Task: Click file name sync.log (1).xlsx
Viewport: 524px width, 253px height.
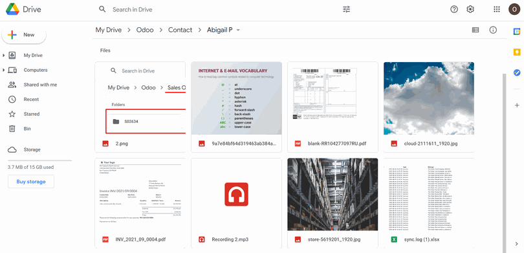Action: pyautogui.click(x=422, y=239)
